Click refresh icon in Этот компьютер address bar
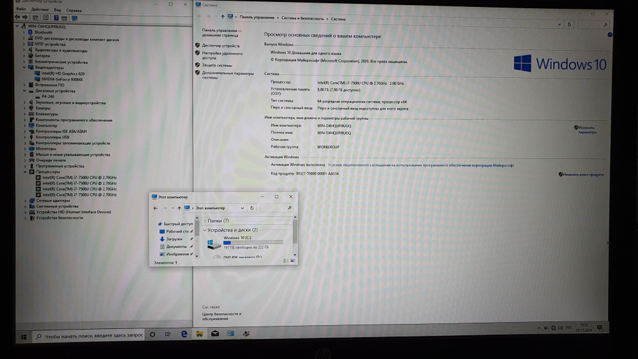The width and height of the screenshot is (638, 359). pyautogui.click(x=252, y=208)
